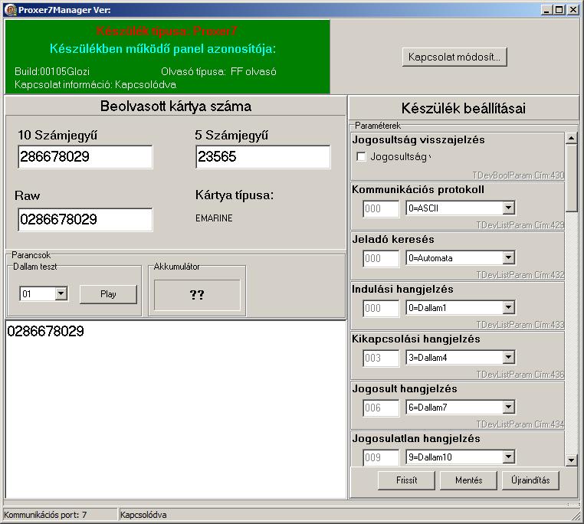Open the Jogosult hangjelzés 6=Dallam7 dropdown
The height and width of the screenshot is (524, 584).
(508, 407)
